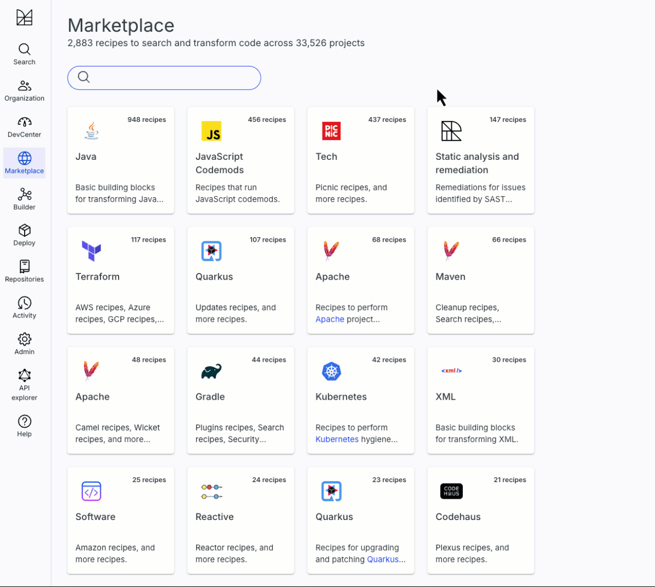Open Help from the sidebar
This screenshot has height=587, width=655.
click(x=24, y=426)
